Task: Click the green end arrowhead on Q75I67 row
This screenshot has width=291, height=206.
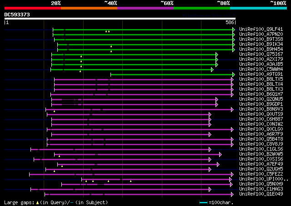Action: [x=217, y=54]
